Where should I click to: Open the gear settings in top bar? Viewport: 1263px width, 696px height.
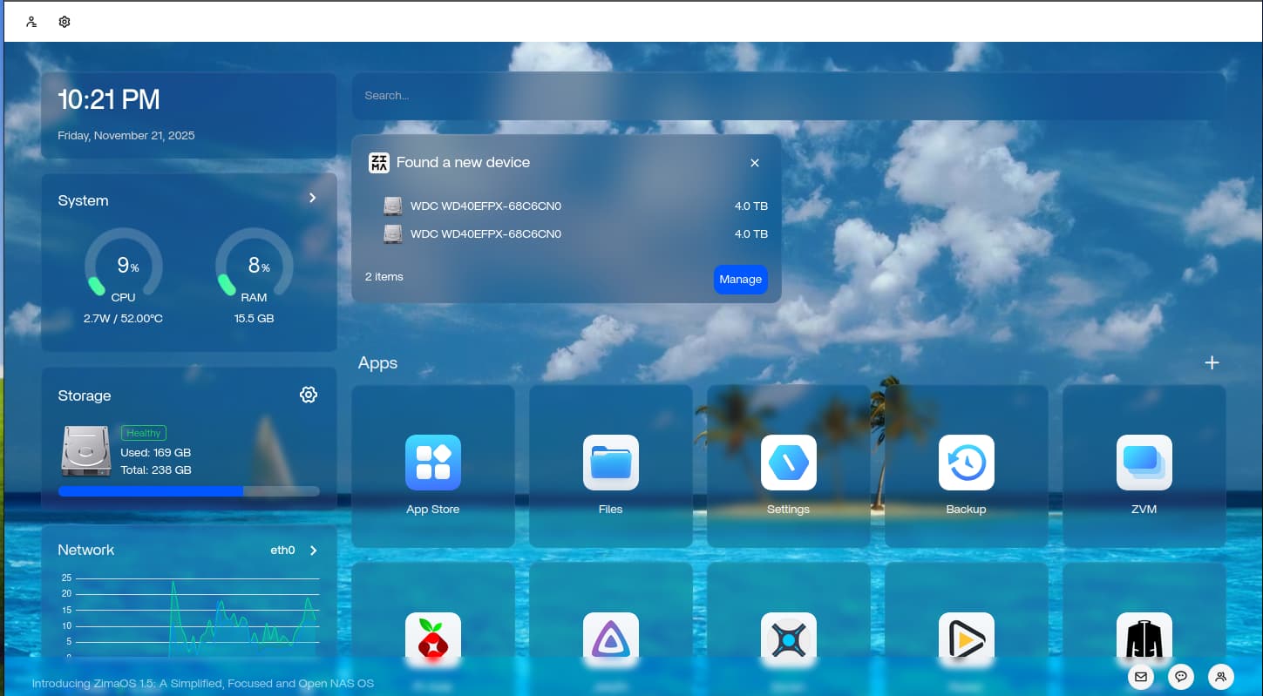tap(64, 22)
